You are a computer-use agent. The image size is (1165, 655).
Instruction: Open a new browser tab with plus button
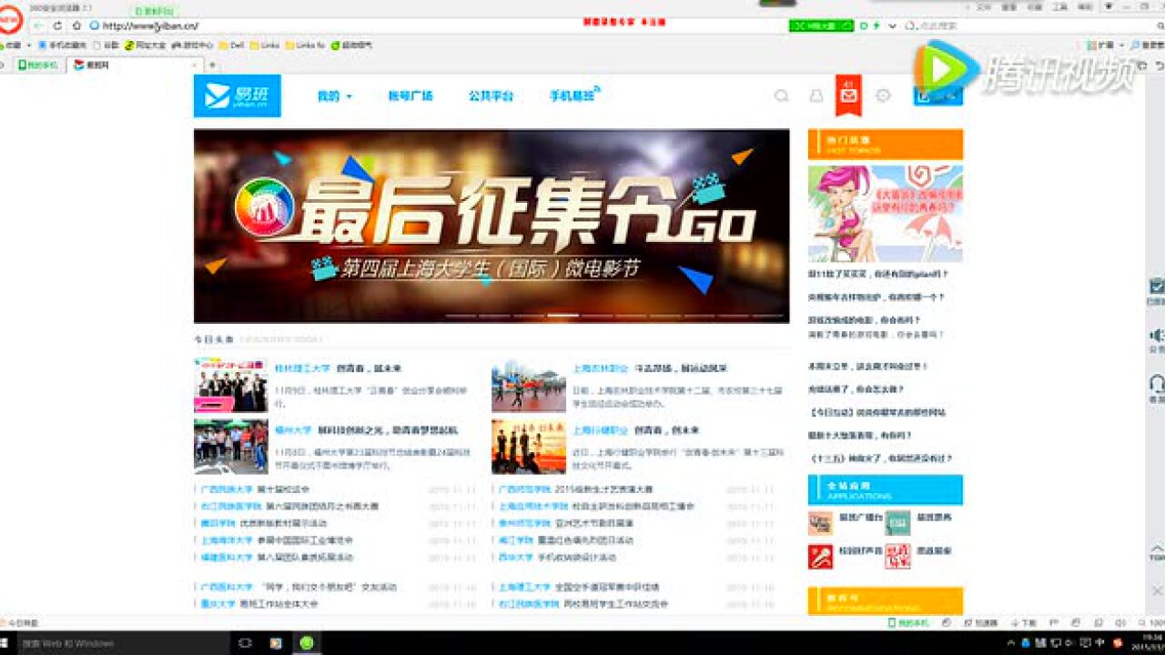(213, 65)
